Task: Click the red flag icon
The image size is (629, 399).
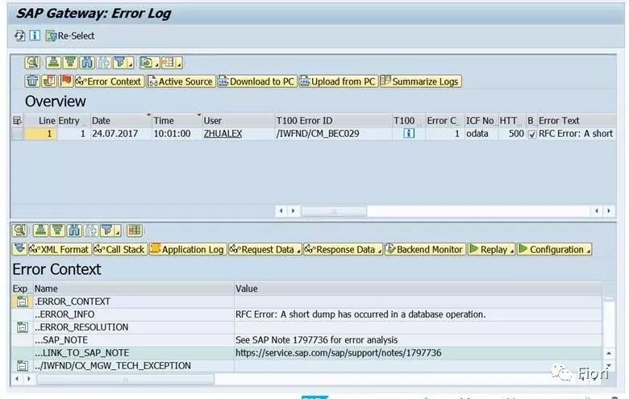Action: tap(65, 81)
